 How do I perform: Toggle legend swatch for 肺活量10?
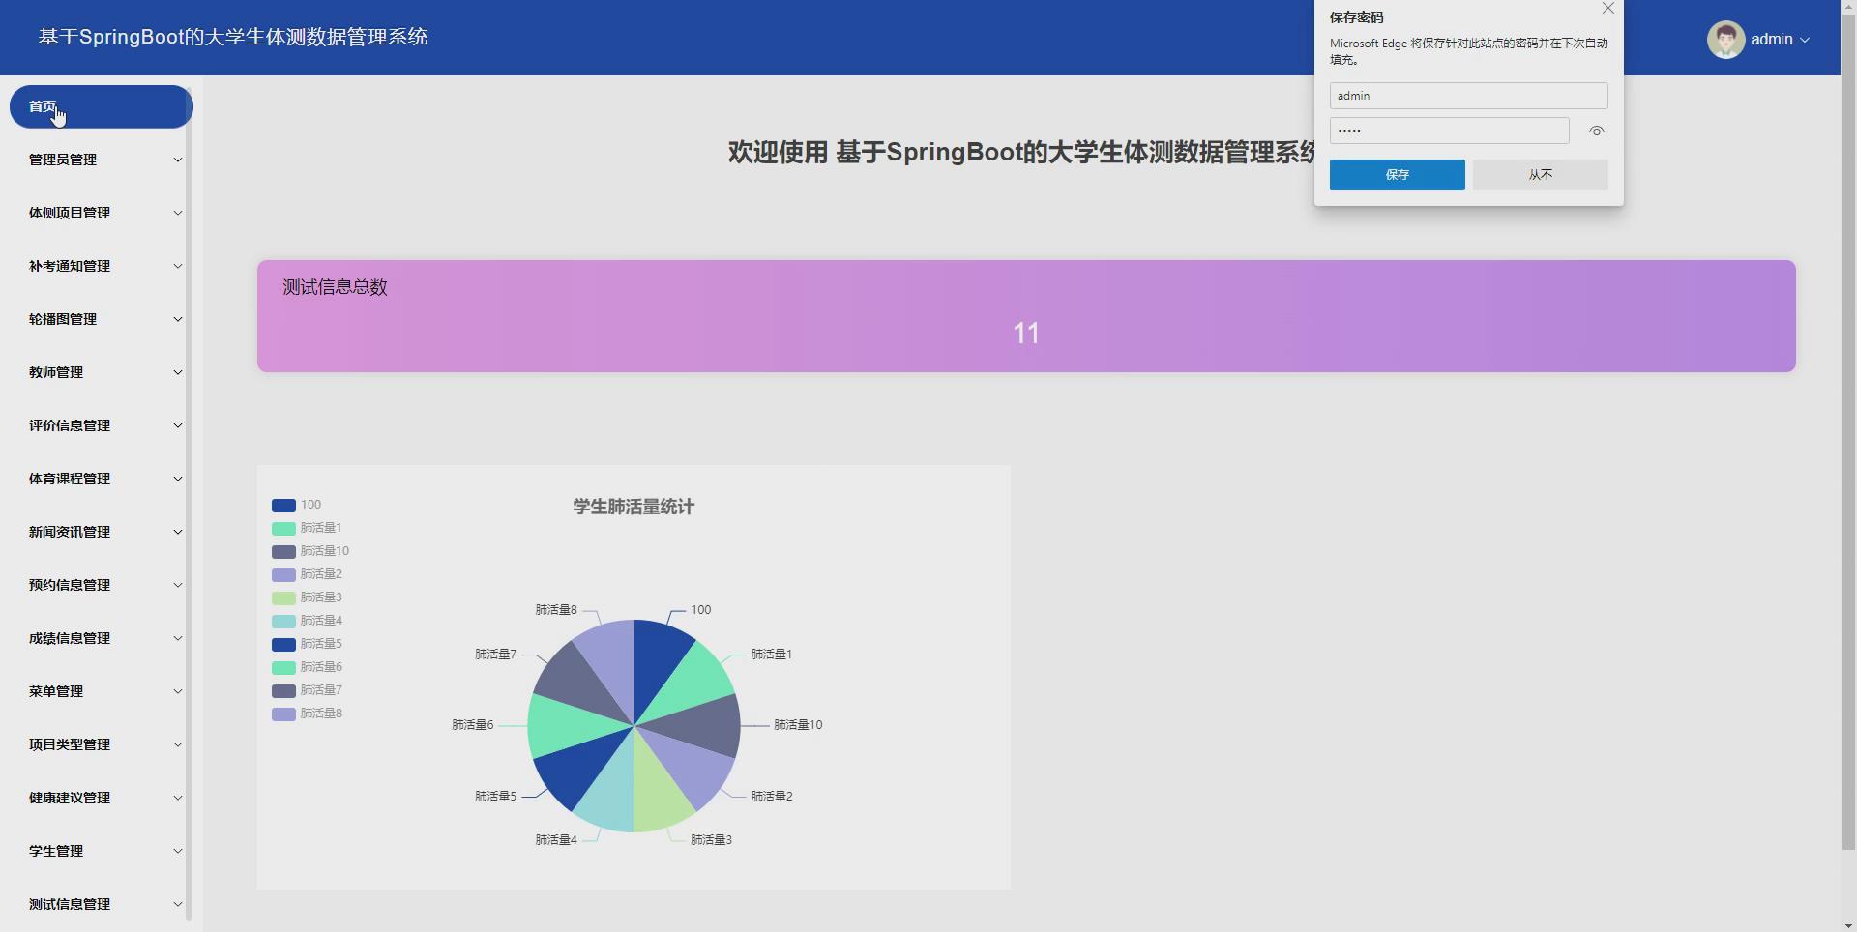tap(283, 552)
